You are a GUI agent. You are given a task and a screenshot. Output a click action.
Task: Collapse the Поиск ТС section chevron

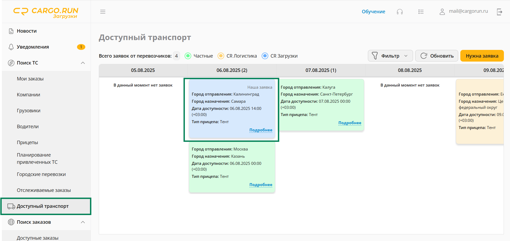coord(83,63)
